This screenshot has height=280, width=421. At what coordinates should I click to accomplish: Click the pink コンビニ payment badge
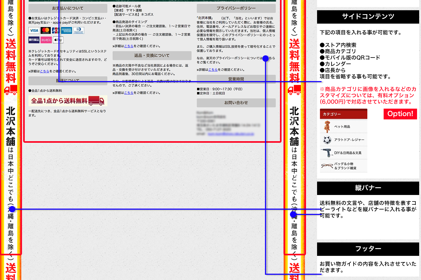point(46,40)
